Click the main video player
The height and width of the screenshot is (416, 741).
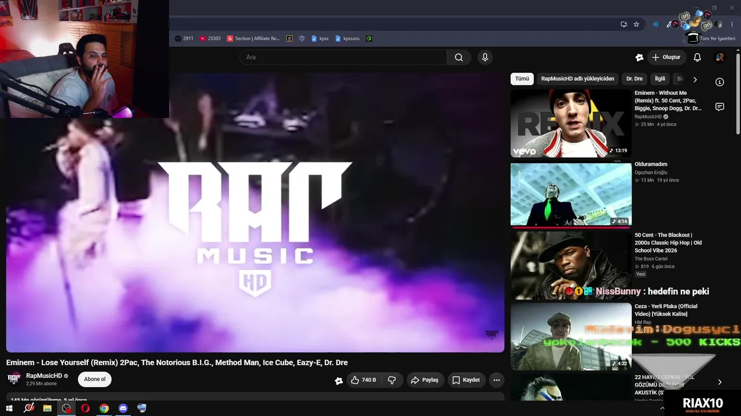255,212
